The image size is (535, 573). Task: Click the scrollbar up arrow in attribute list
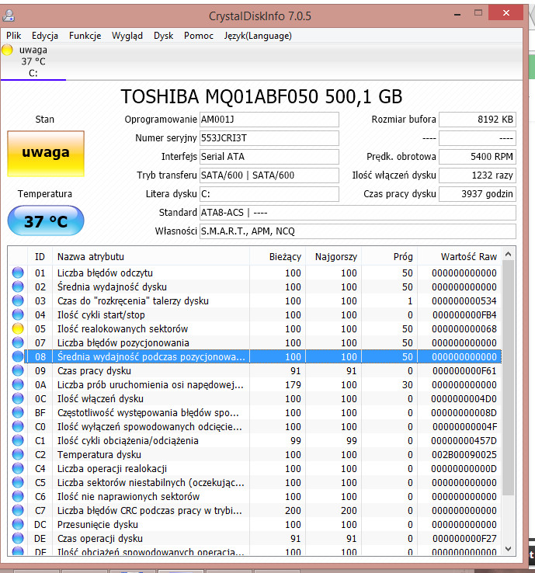coord(509,254)
